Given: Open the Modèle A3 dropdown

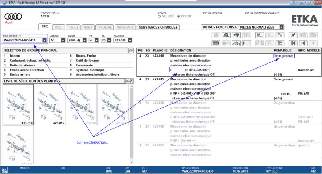Looking at the screenshot, I should point(63,41).
